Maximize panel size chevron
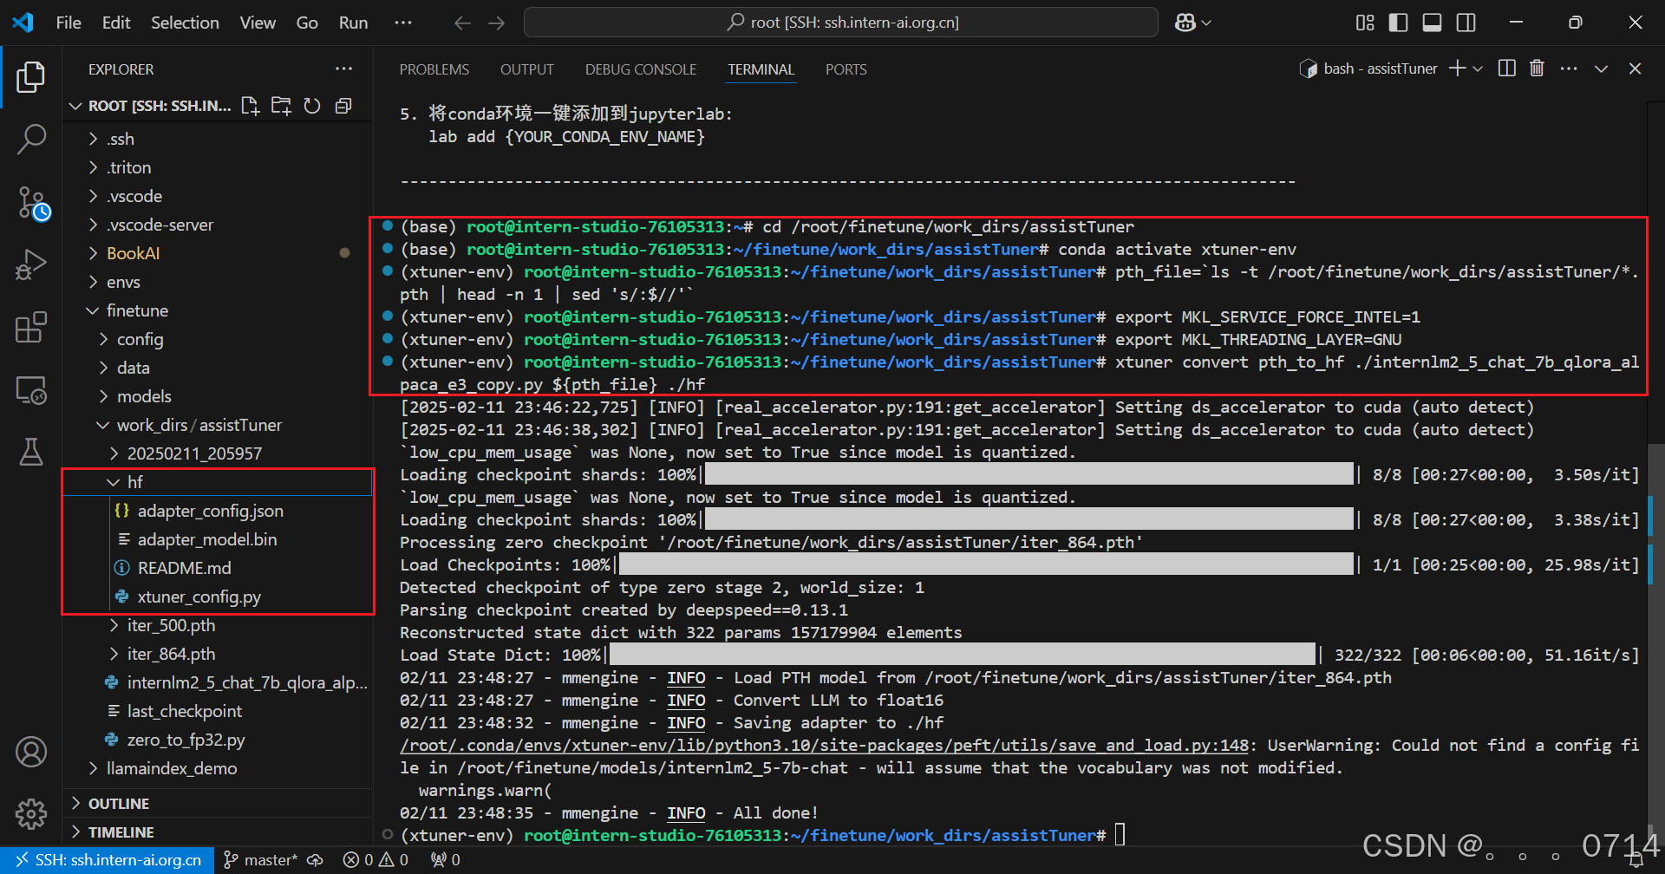This screenshot has height=874, width=1665. 1602,68
